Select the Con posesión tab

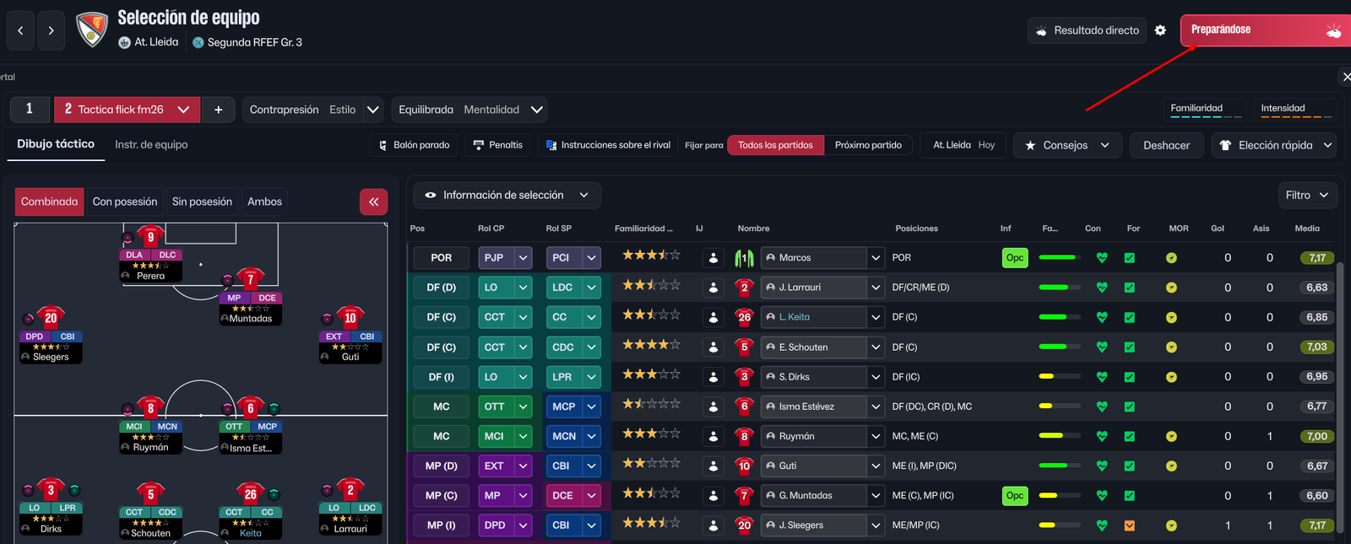click(x=125, y=202)
